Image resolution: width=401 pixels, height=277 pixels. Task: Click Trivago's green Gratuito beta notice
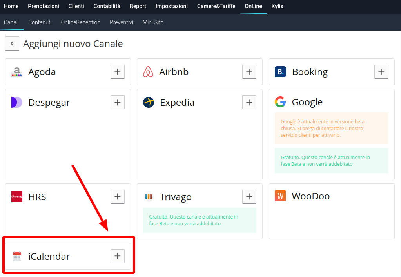(200, 220)
